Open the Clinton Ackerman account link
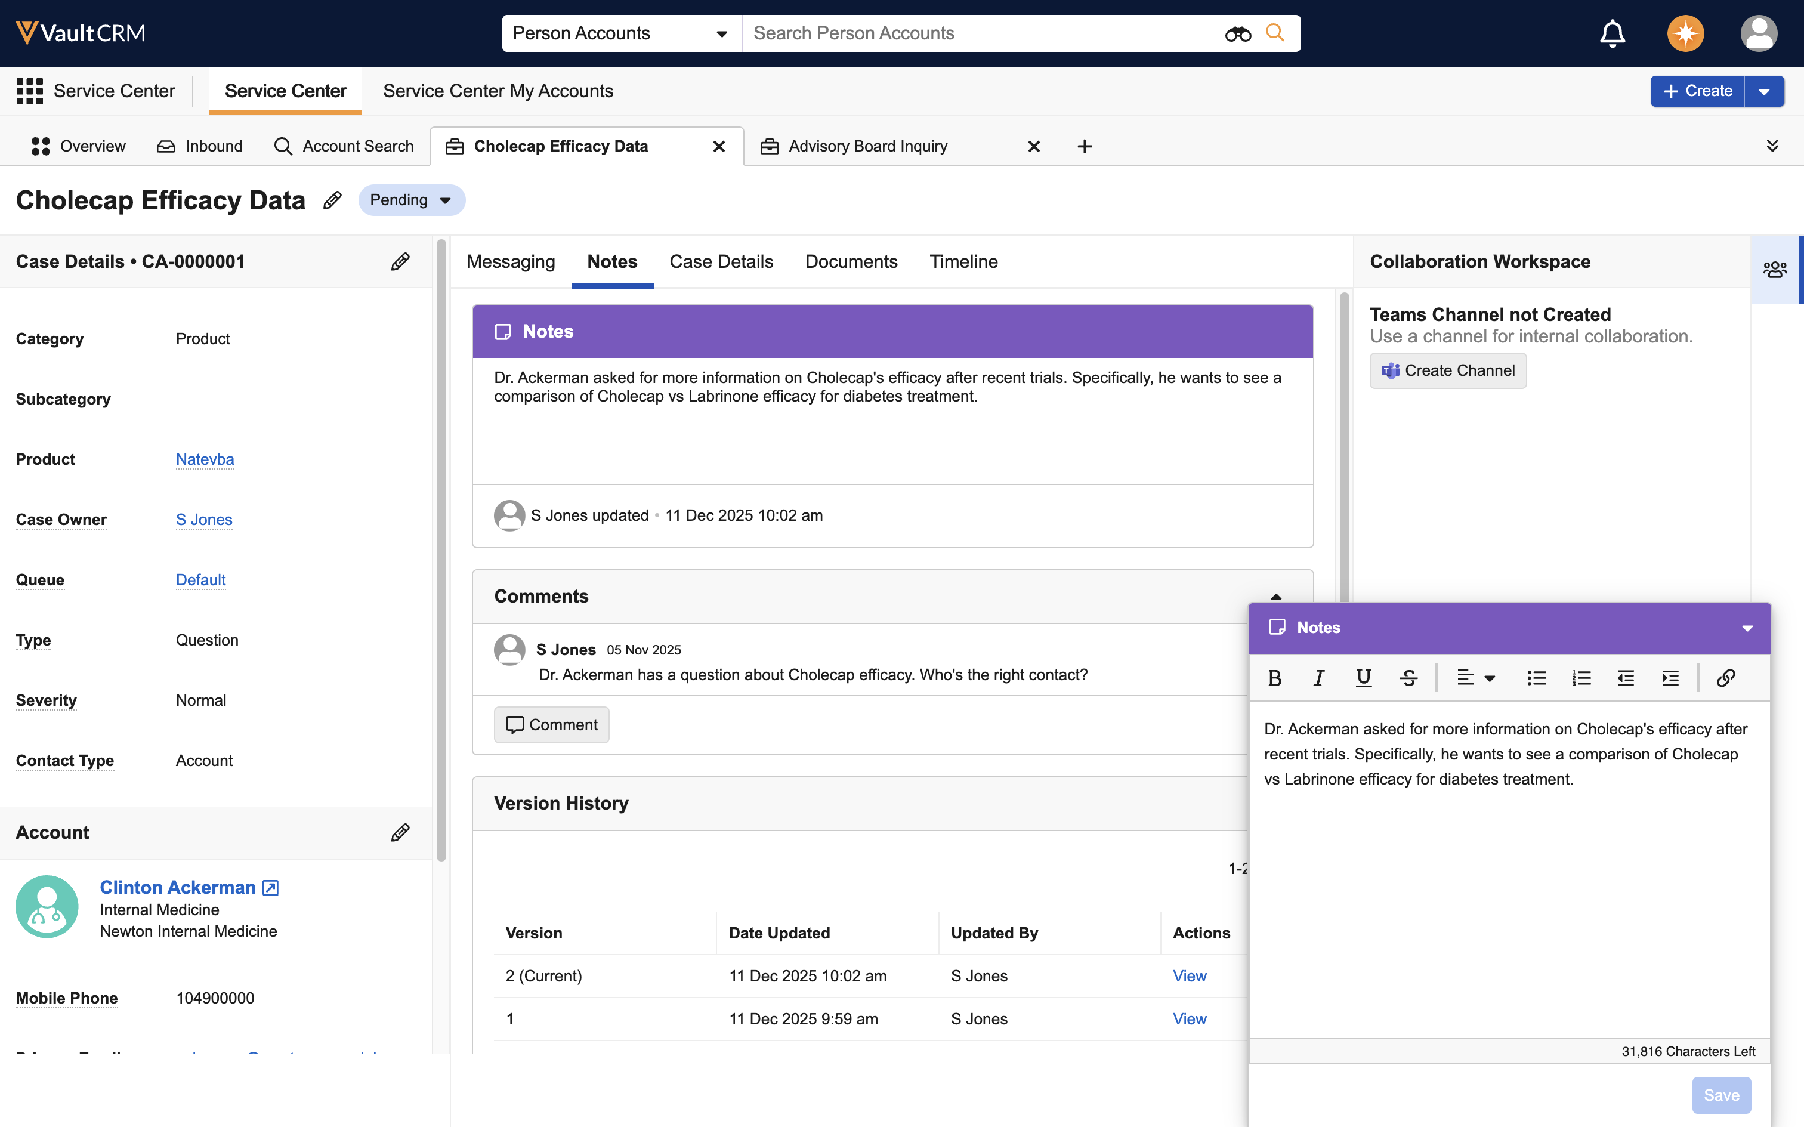 tap(177, 887)
